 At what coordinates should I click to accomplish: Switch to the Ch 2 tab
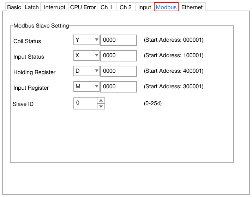tap(126, 7)
